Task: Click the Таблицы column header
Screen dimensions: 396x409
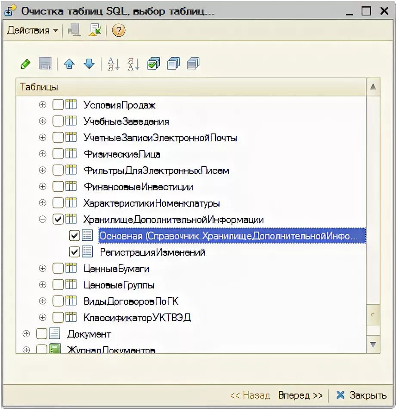Action: point(191,87)
